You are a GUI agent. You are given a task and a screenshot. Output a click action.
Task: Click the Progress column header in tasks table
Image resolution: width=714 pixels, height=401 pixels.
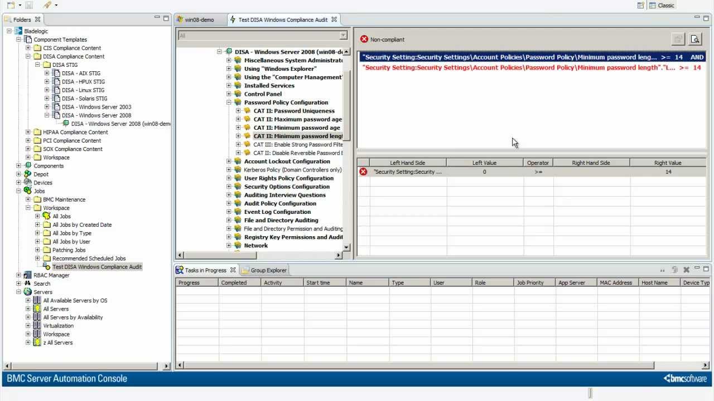point(197,282)
